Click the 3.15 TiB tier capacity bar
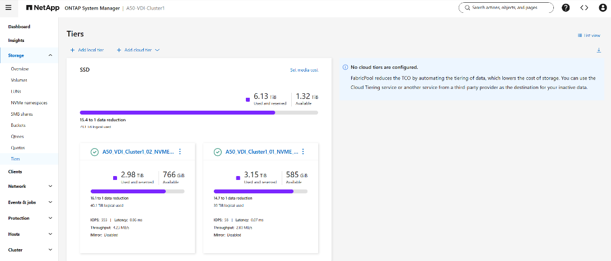The width and height of the screenshot is (611, 261). (260, 191)
